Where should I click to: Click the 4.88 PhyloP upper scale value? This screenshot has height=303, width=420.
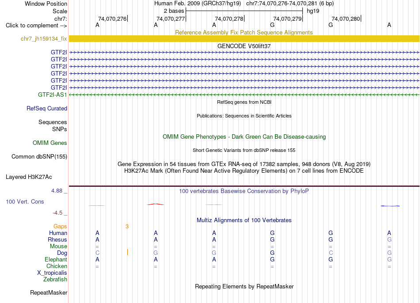click(57, 191)
